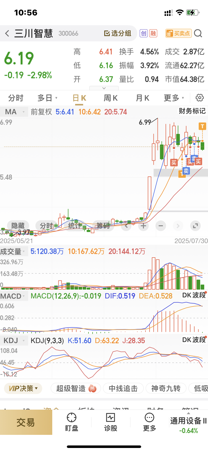208x452 pixels.
Task: Tap the 融 margin badge icon
Action: tap(153, 33)
